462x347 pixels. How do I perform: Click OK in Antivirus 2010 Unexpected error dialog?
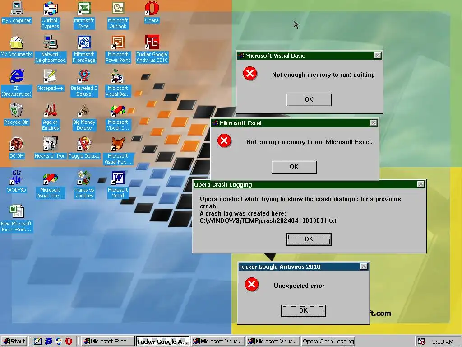coord(304,310)
